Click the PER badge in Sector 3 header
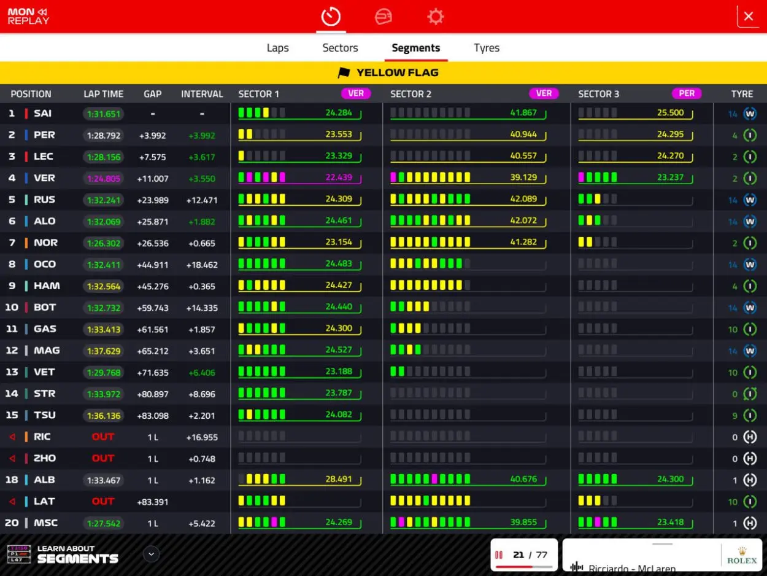This screenshot has height=576, width=767. click(x=687, y=93)
